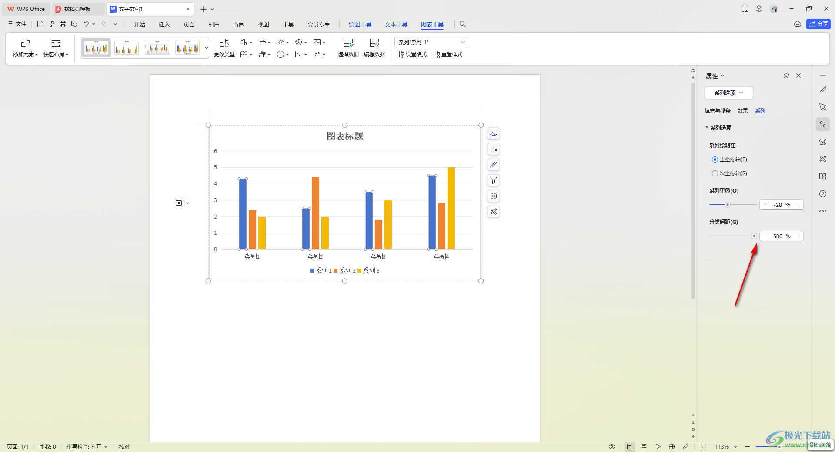
Task: Open the line chart type dropdown
Action: coord(283,42)
